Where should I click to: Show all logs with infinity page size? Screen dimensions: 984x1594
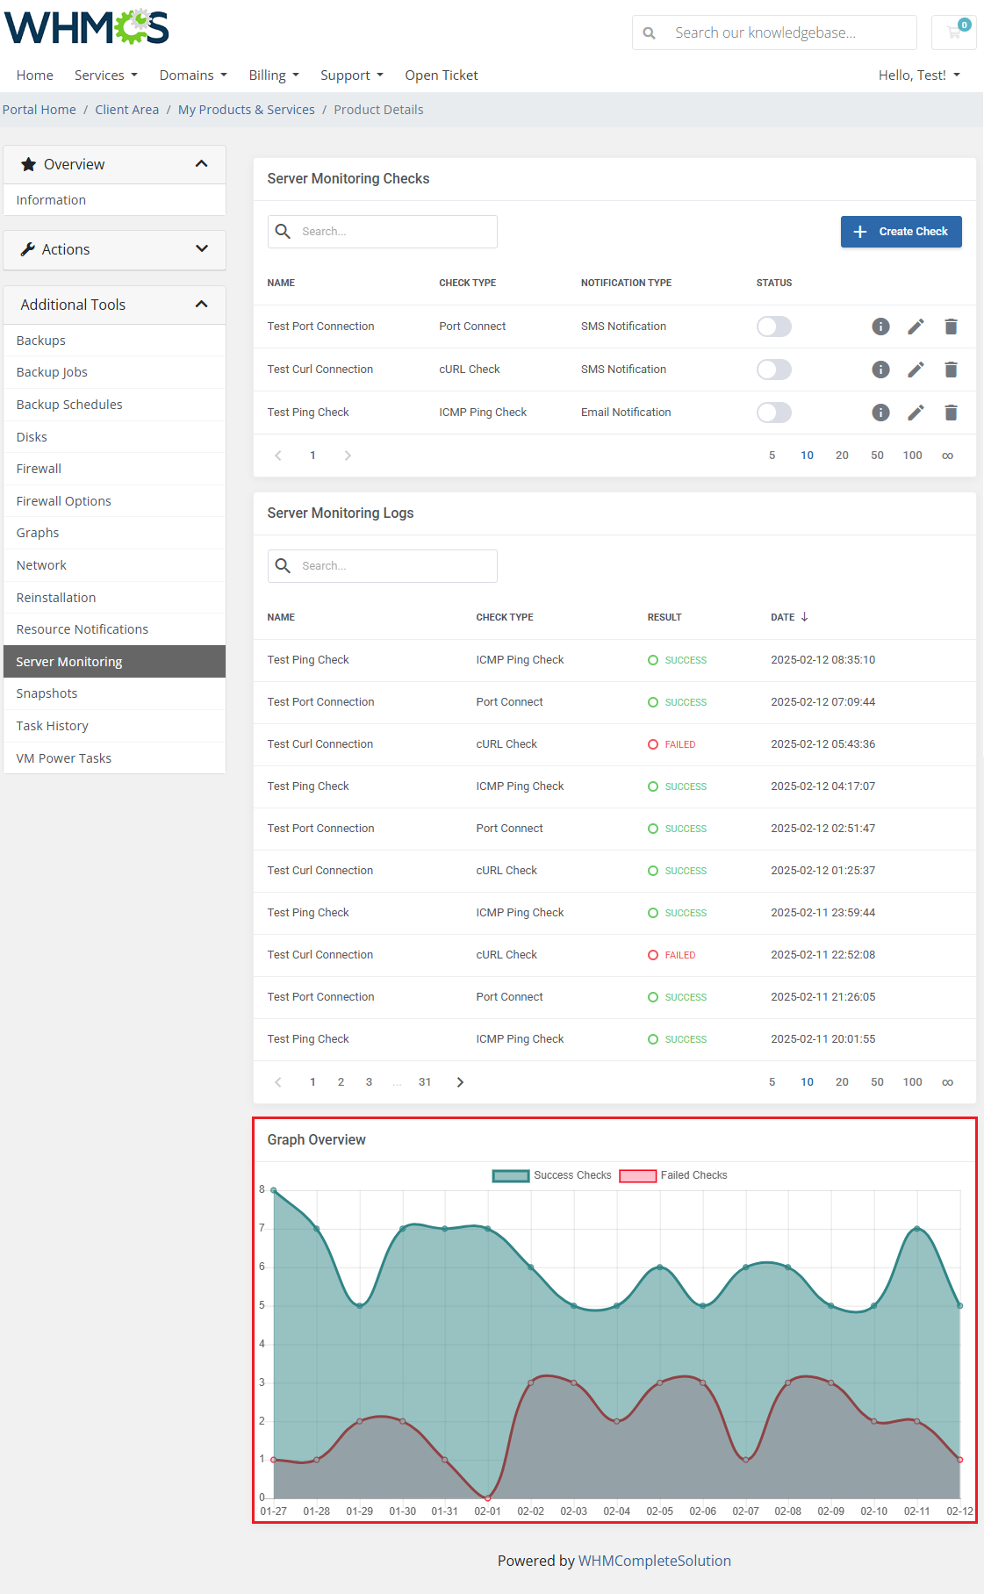[x=947, y=1082]
